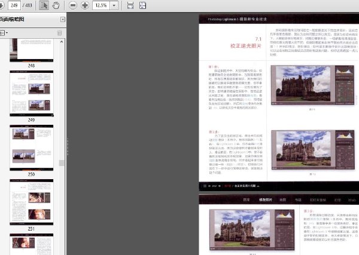Click the first castle screenshot figure
359x255 pixels.
[312, 85]
